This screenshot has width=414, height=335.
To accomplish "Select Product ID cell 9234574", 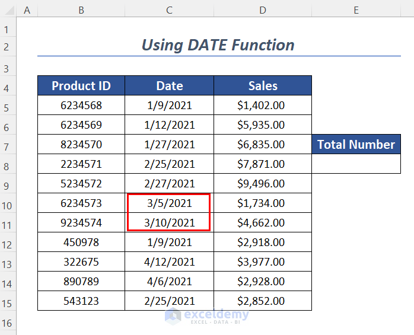I will coord(81,222).
